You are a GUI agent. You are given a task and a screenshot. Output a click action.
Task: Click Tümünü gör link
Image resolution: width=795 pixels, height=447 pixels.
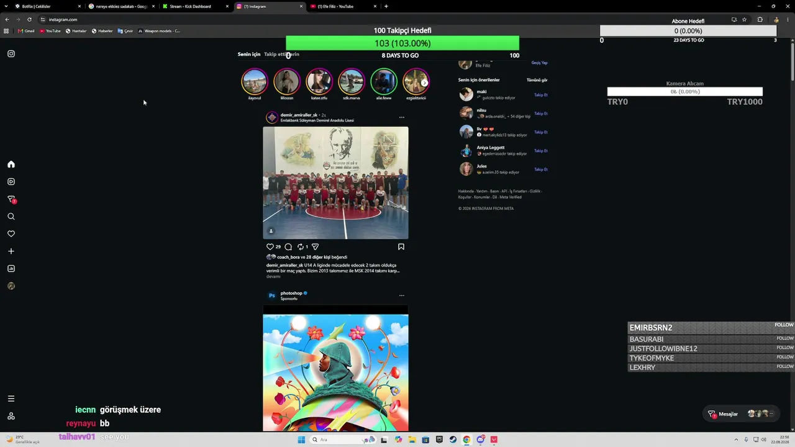537,80
